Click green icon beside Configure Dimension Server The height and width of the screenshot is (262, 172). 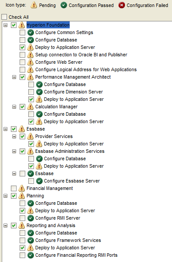pyautogui.click(x=39, y=92)
